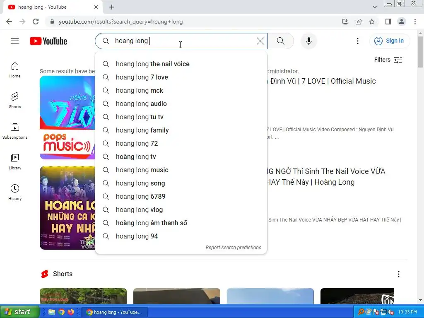The width and height of the screenshot is (424, 318).
Task: Share this page via address bar icon
Action: click(359, 22)
